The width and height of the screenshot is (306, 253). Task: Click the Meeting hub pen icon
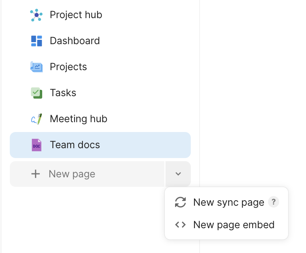coord(36,119)
